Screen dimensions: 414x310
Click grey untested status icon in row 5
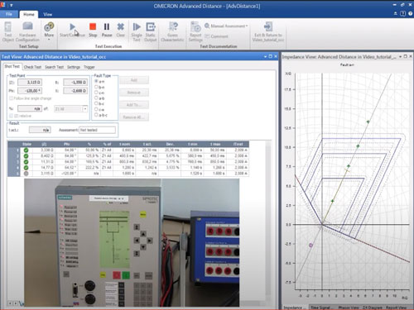click(26, 174)
